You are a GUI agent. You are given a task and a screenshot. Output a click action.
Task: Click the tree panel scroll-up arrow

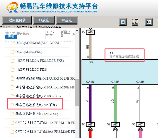[x=77, y=30]
